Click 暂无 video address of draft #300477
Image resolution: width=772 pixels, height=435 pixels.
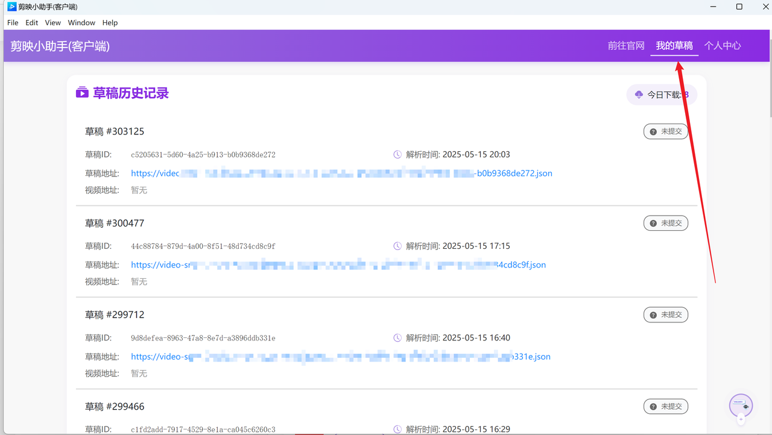tap(139, 282)
